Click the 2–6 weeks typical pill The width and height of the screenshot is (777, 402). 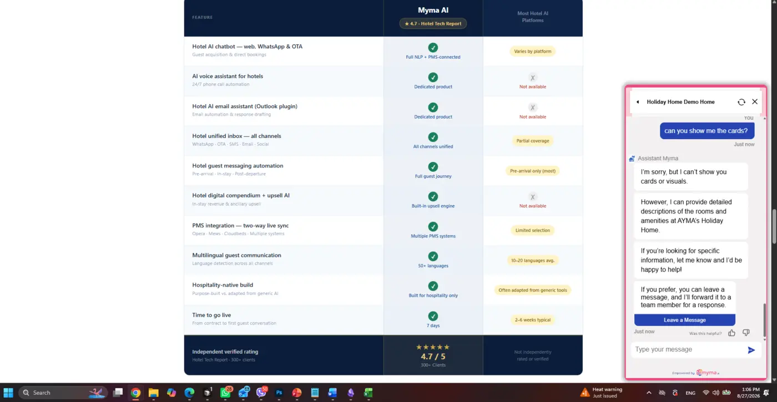533,320
